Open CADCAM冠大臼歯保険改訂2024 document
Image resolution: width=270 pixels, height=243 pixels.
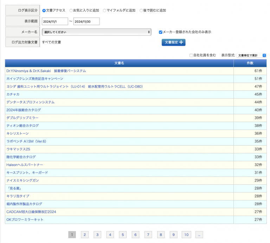31,212
